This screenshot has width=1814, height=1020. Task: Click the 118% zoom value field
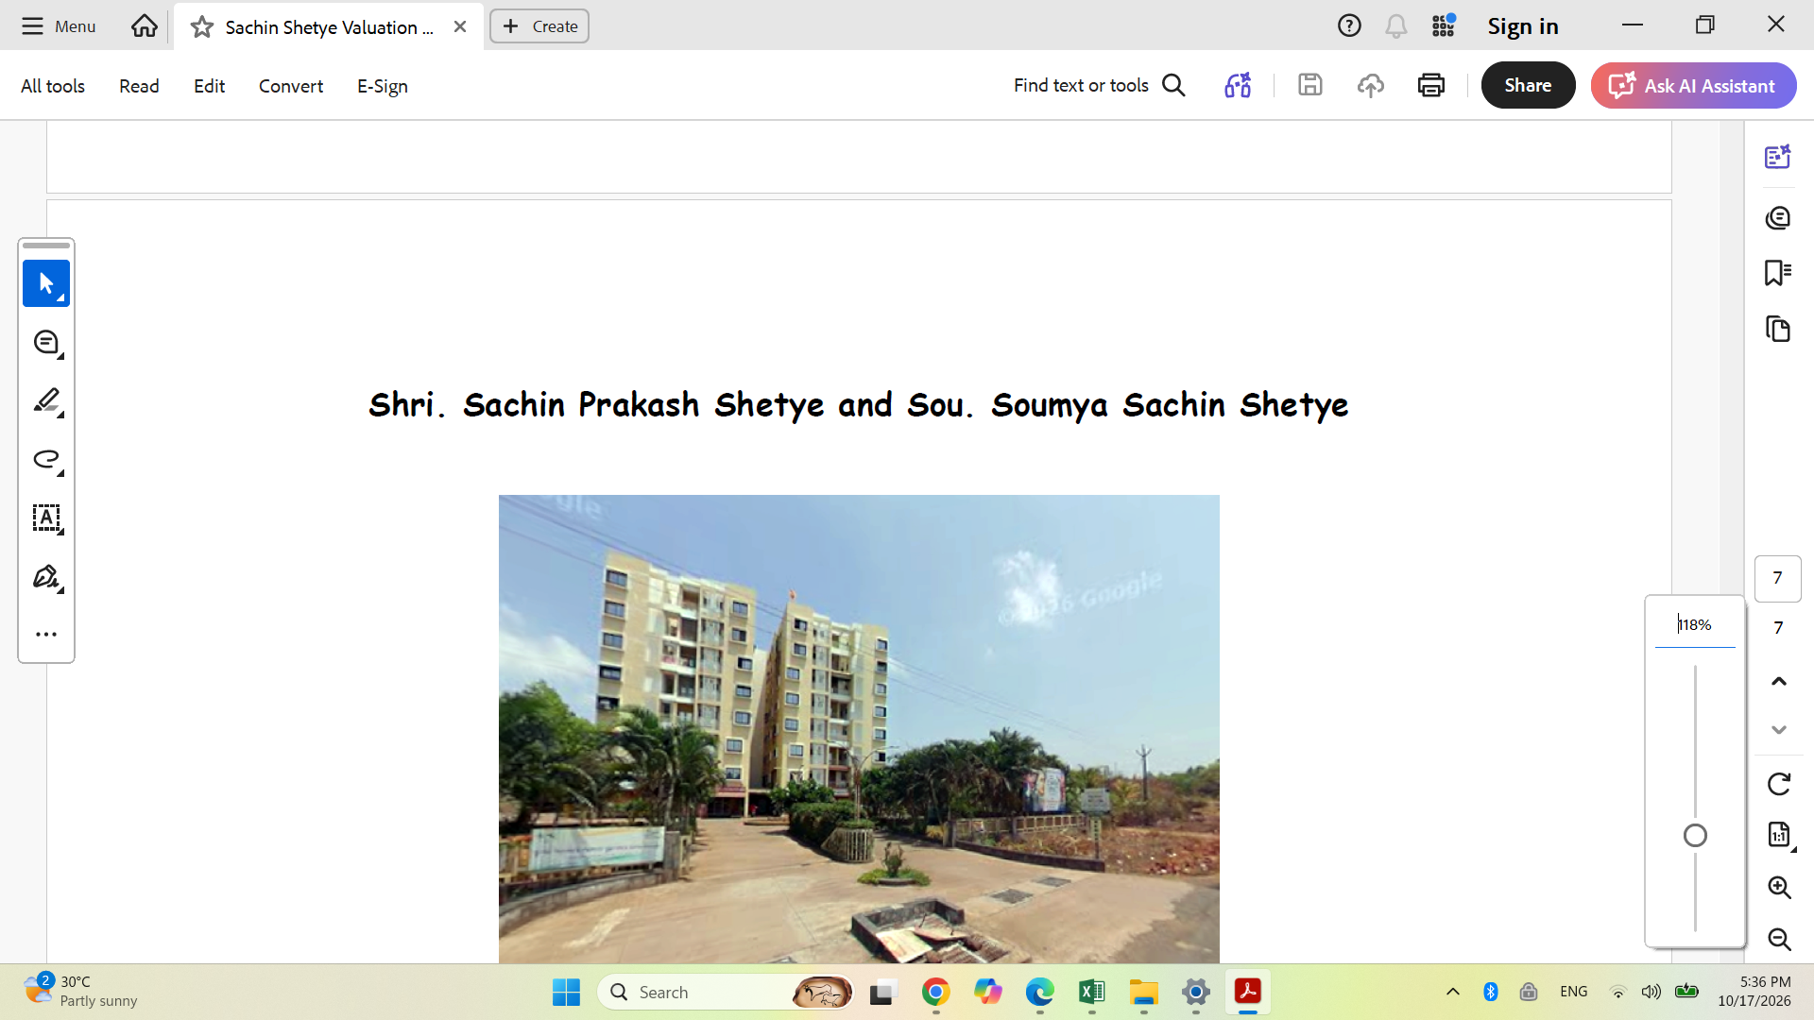tap(1695, 624)
